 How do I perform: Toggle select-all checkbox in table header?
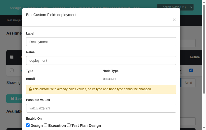tap(12, 57)
